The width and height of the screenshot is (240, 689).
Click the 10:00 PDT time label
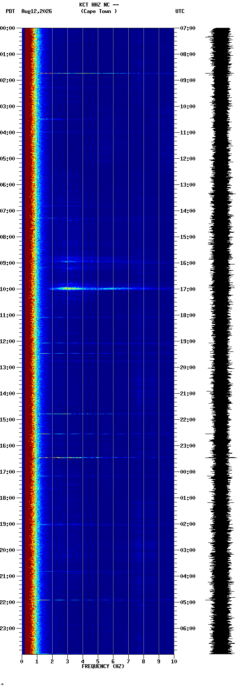[7, 289]
